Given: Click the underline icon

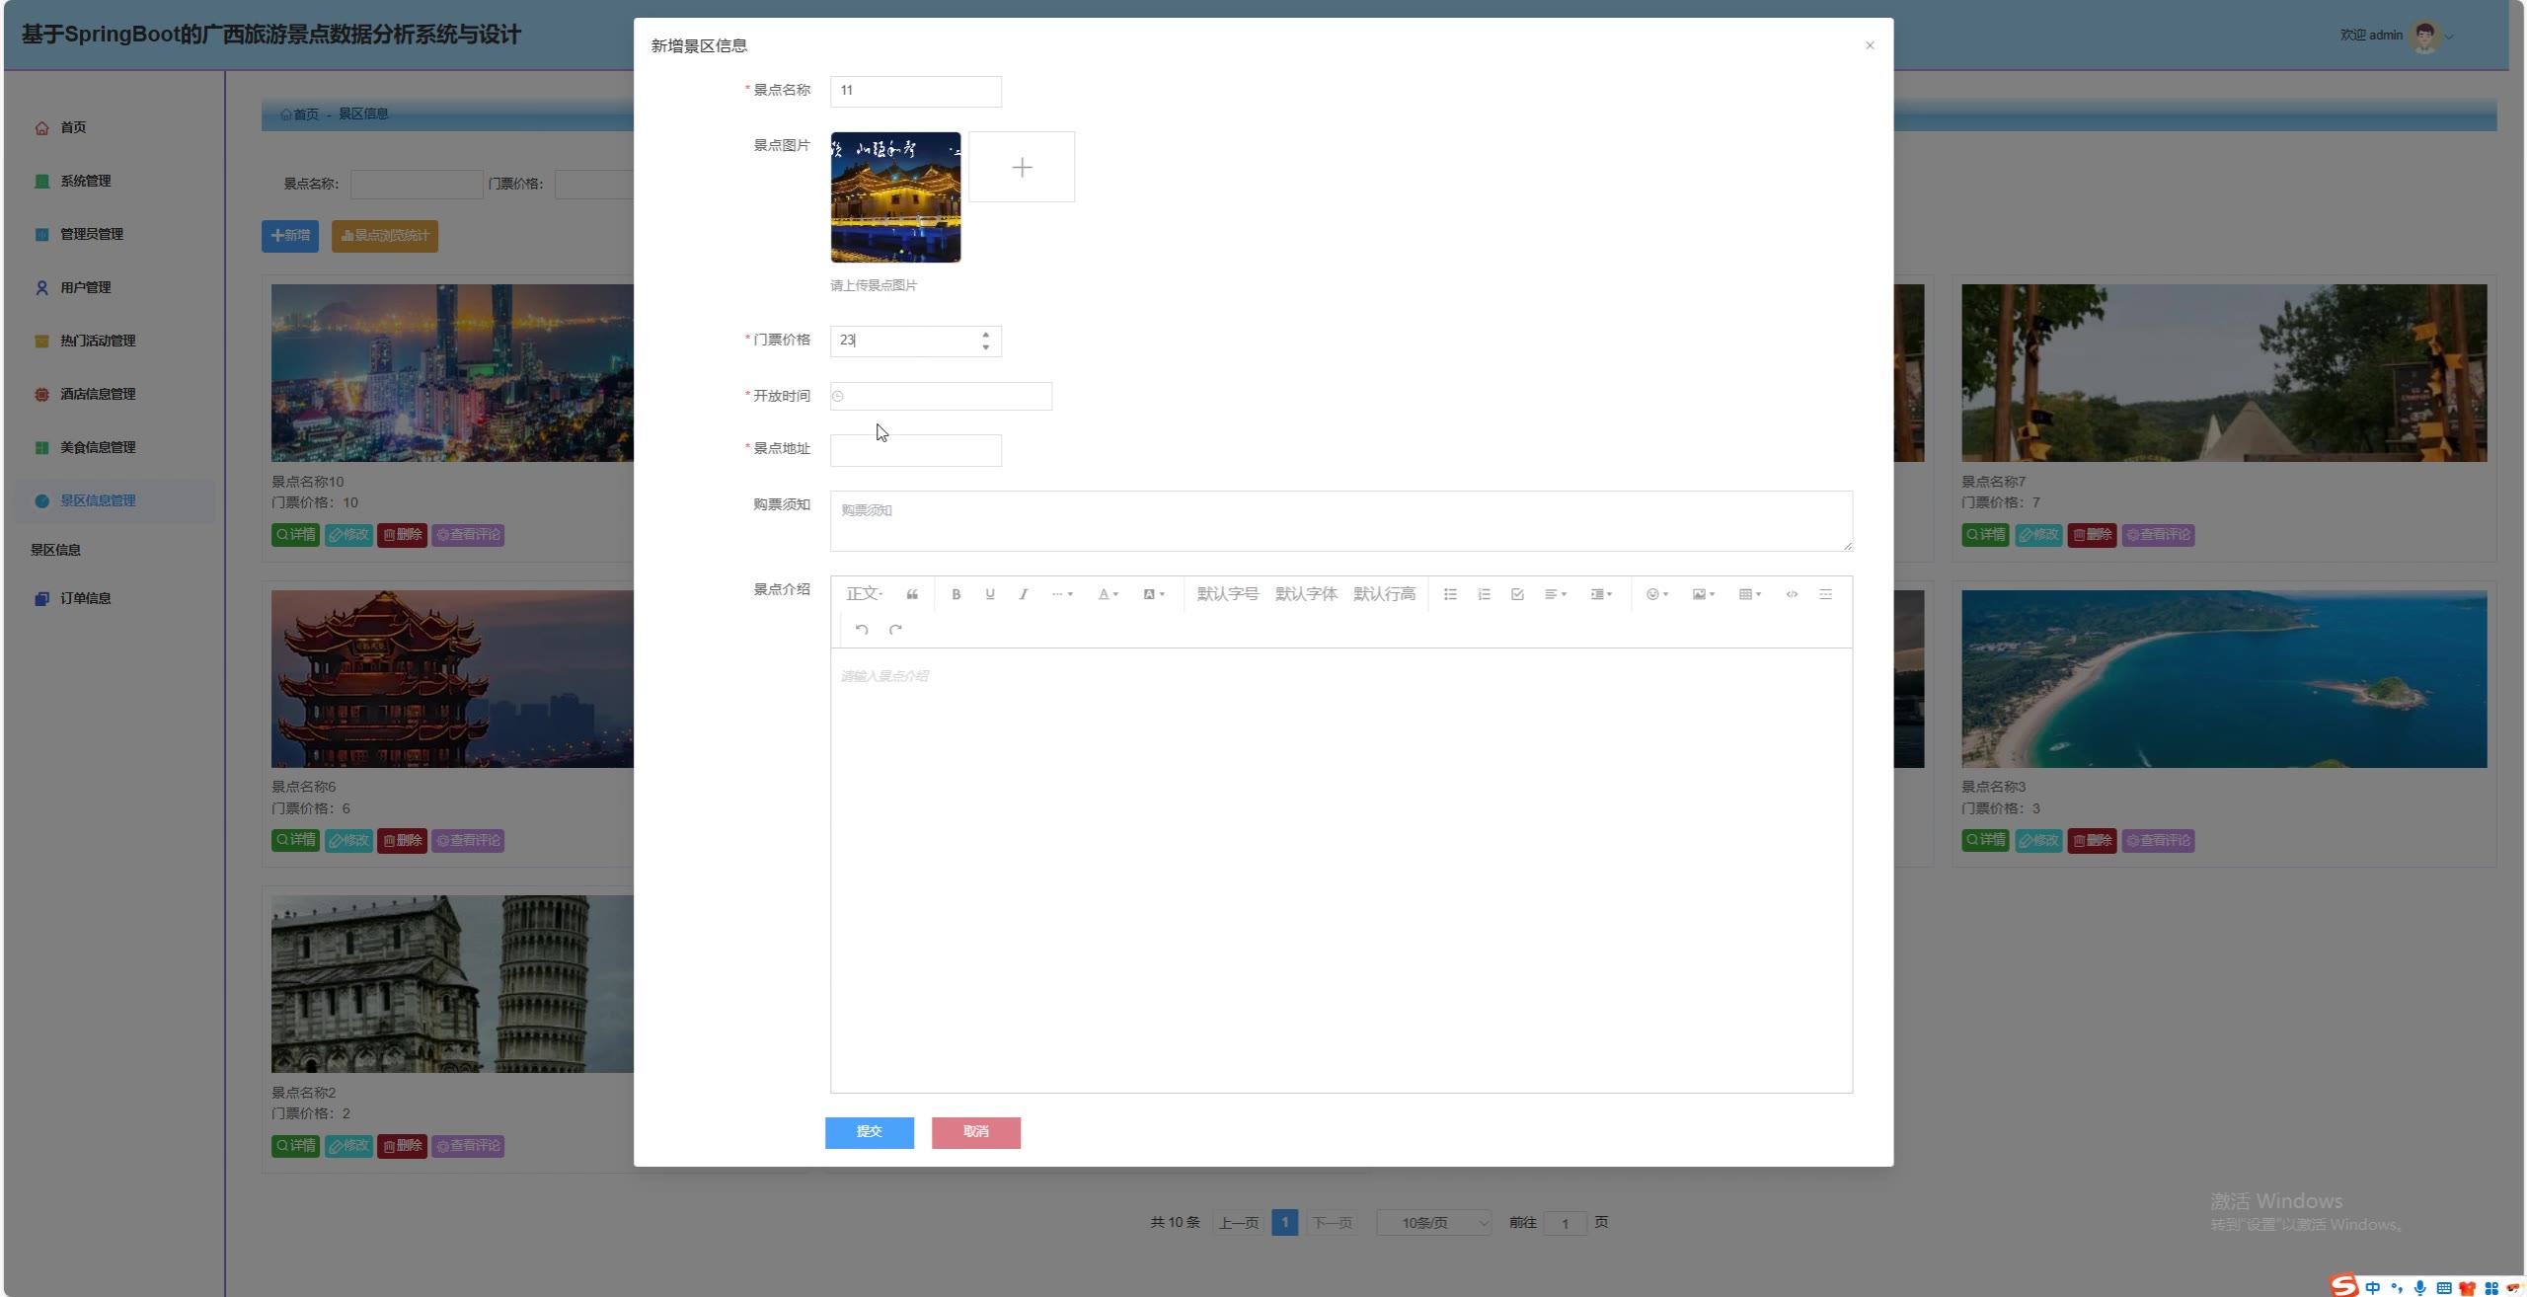Looking at the screenshot, I should click(989, 594).
